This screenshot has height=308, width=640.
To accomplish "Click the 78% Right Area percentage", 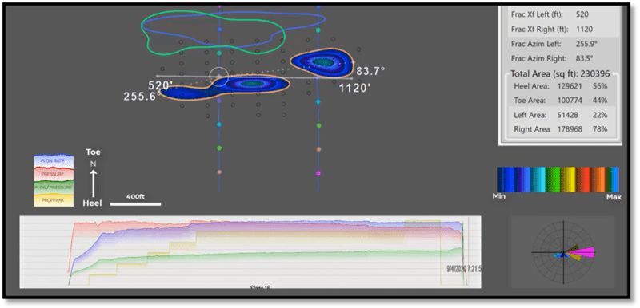I will 601,130.
